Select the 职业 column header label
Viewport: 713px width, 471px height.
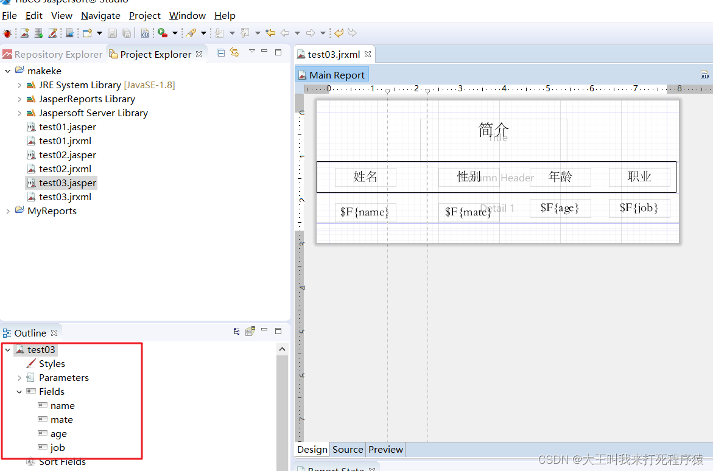point(639,177)
